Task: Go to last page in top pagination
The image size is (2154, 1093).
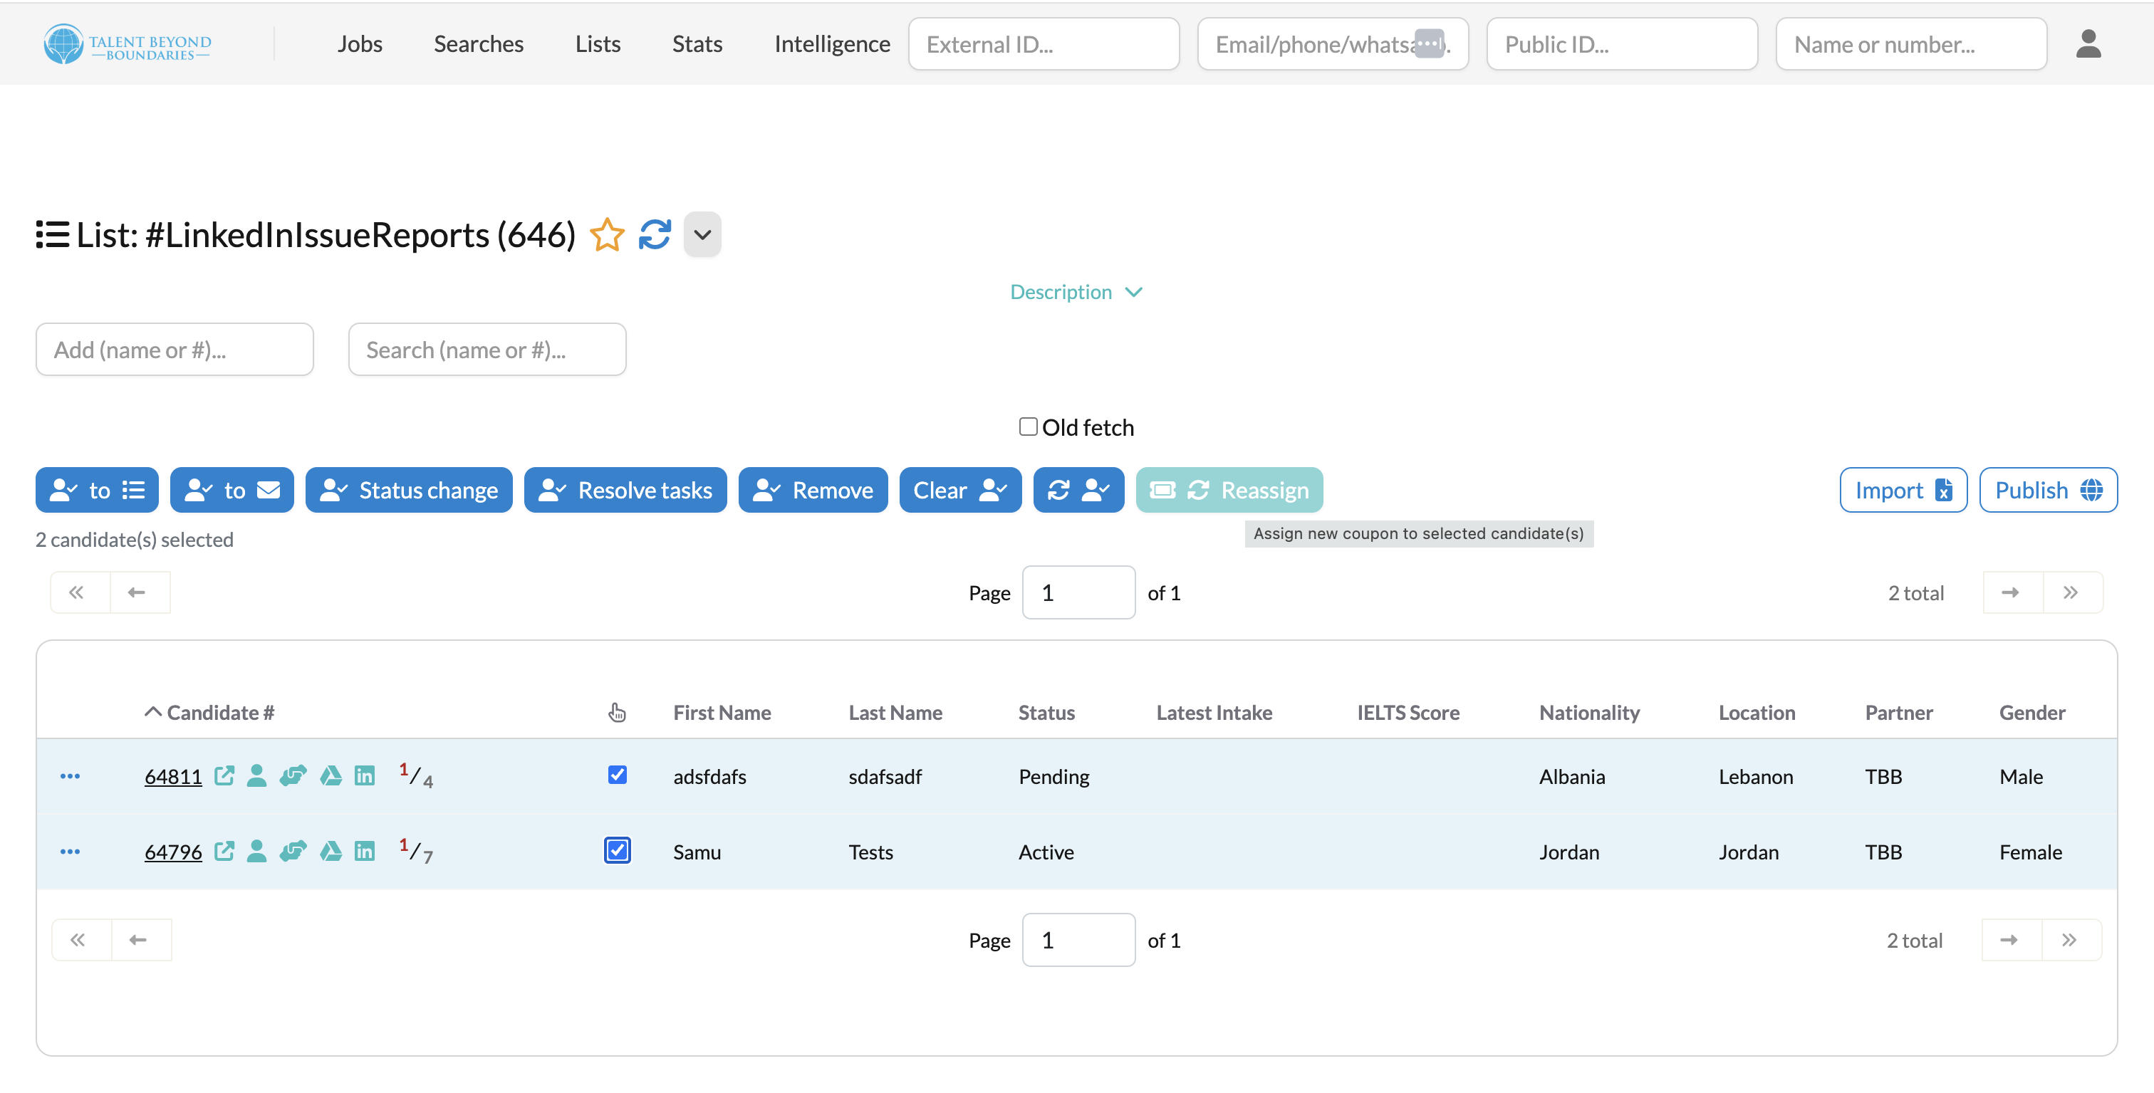Action: pos(2072,592)
